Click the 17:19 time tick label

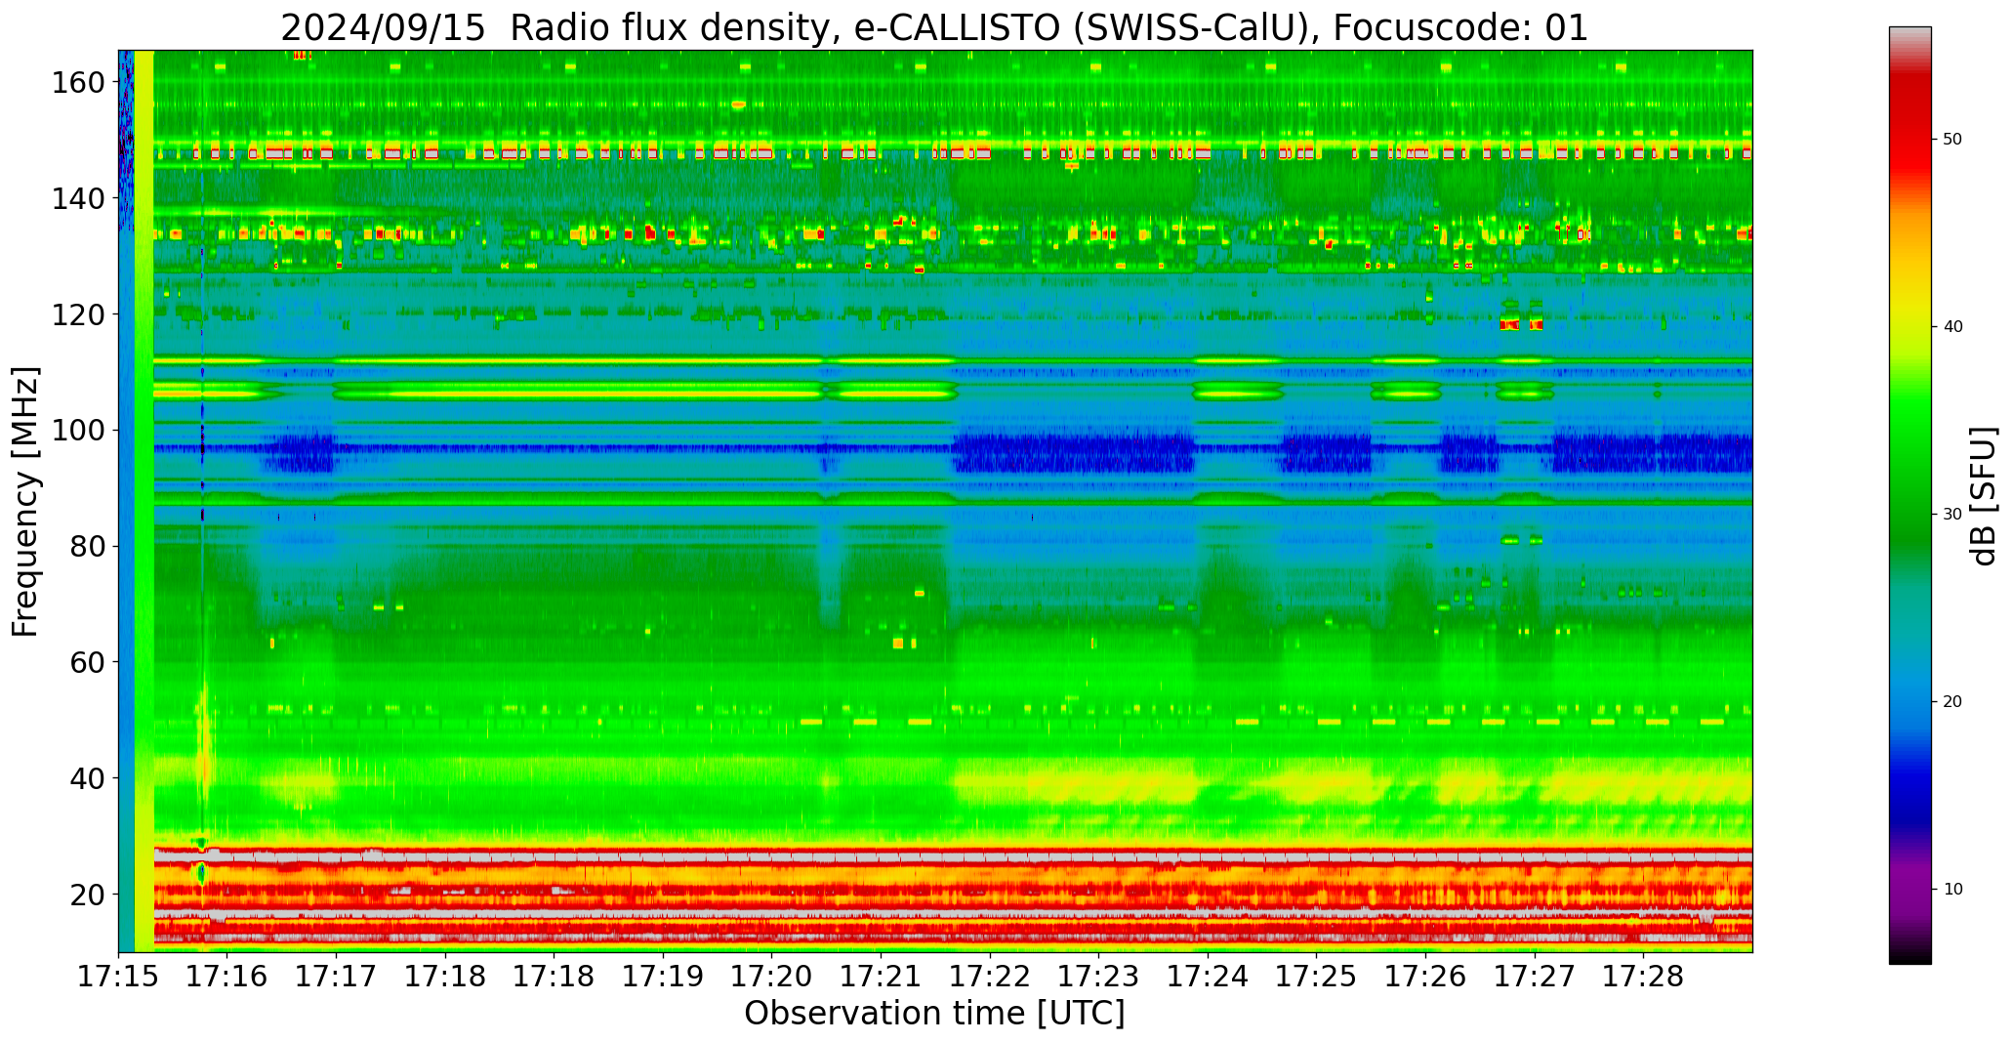(663, 977)
